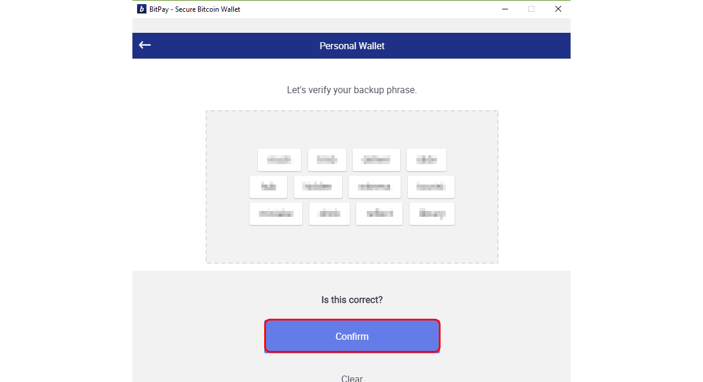Remove the third word chip in top row
703x382 pixels.
[x=376, y=160]
